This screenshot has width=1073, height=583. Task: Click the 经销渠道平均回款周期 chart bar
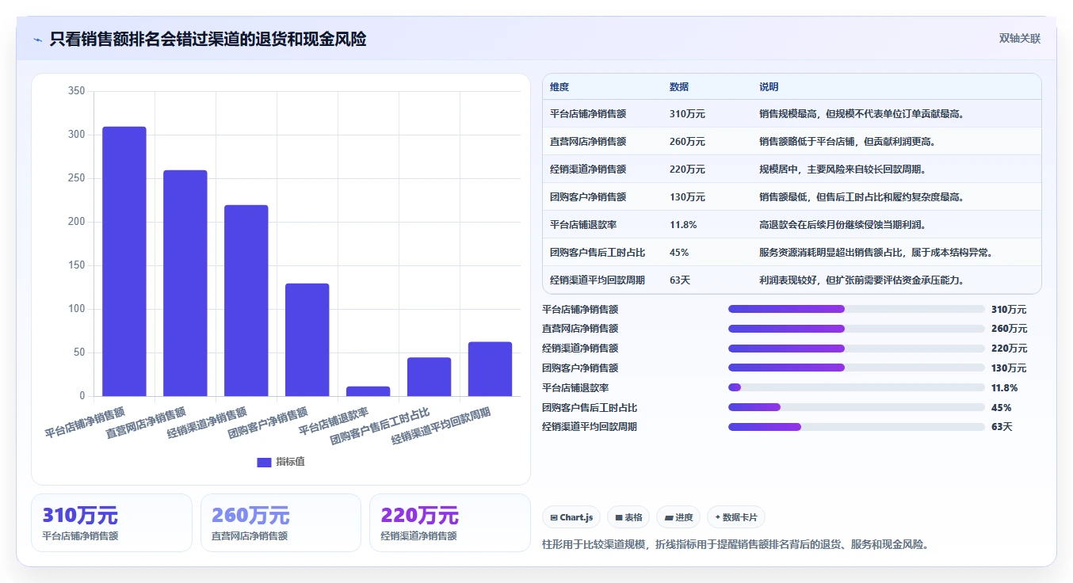pyautogui.click(x=491, y=369)
